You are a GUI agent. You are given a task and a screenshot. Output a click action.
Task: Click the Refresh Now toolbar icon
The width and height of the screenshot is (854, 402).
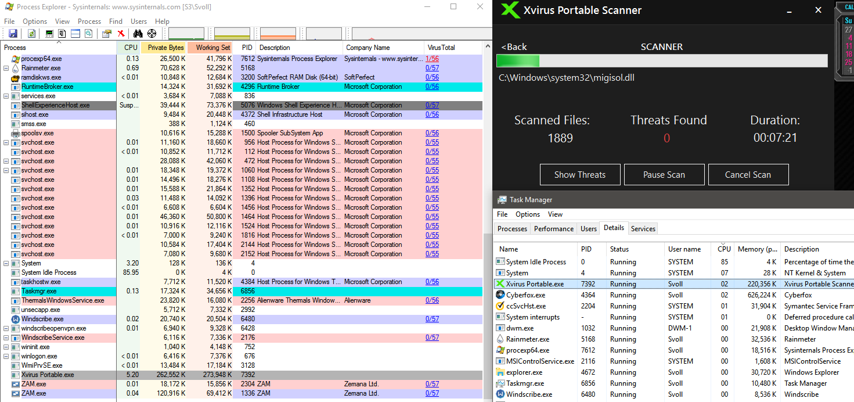coord(31,34)
